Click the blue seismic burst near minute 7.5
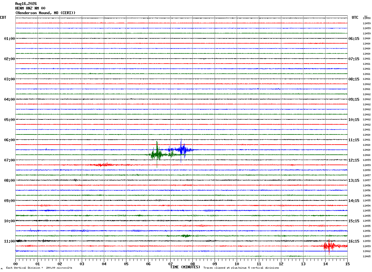Screen dimensions: 372x272 [181, 150]
